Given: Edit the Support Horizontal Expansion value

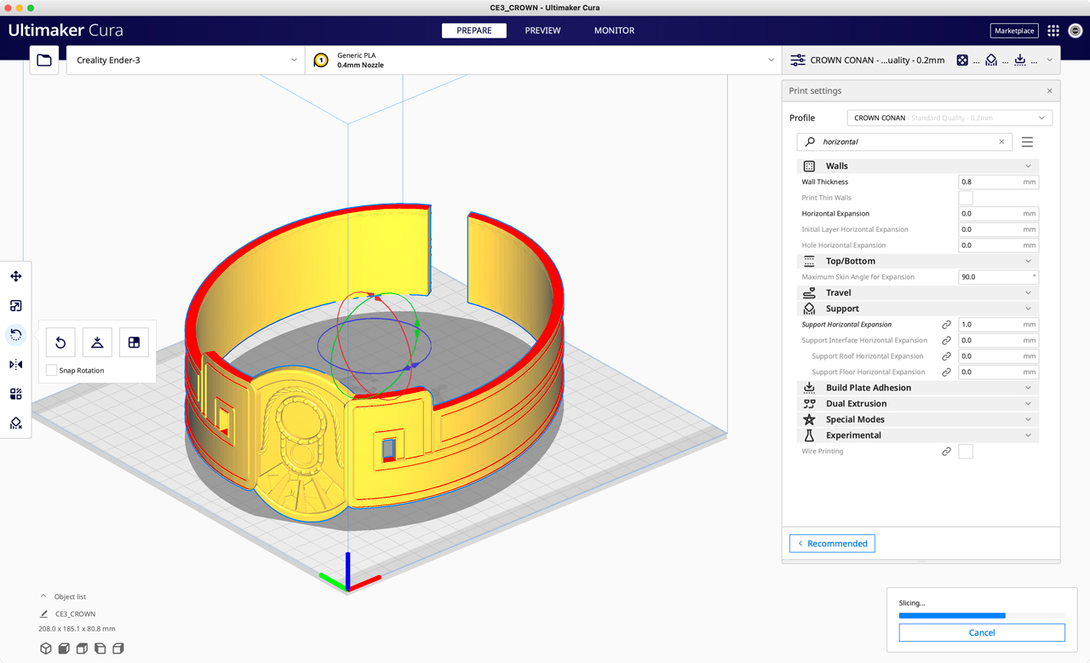Looking at the screenshot, I should point(998,325).
